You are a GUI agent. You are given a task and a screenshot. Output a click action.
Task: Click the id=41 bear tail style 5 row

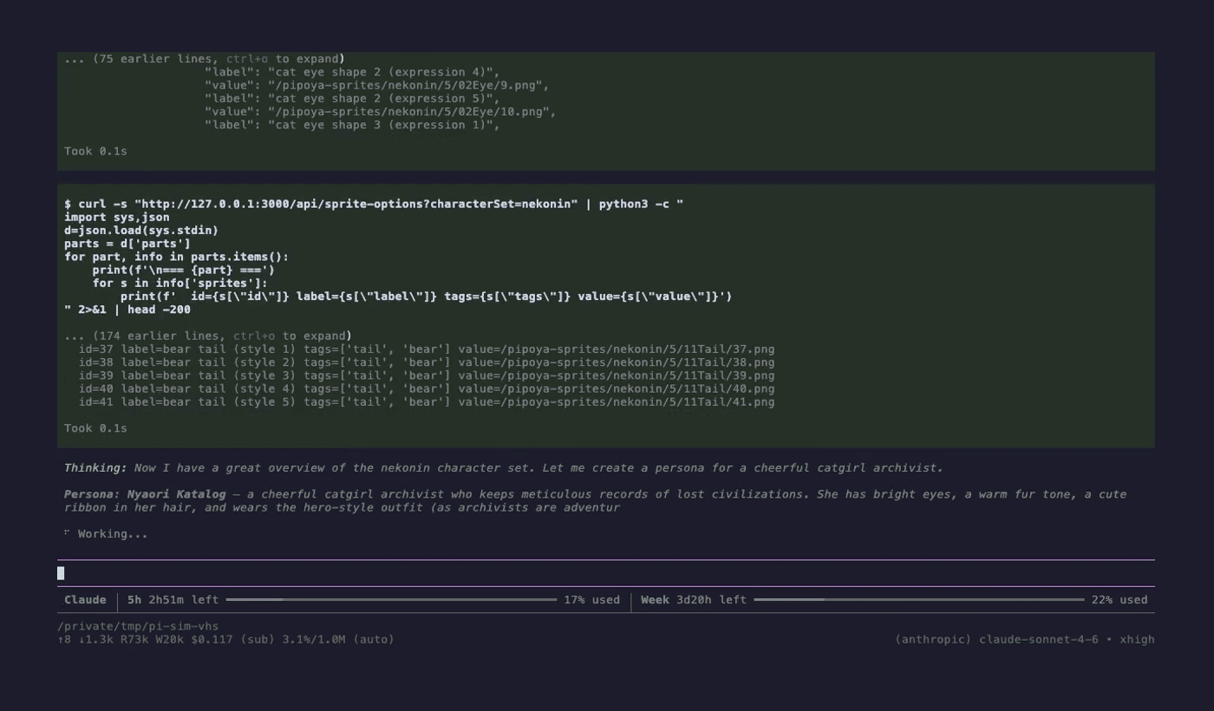point(427,401)
